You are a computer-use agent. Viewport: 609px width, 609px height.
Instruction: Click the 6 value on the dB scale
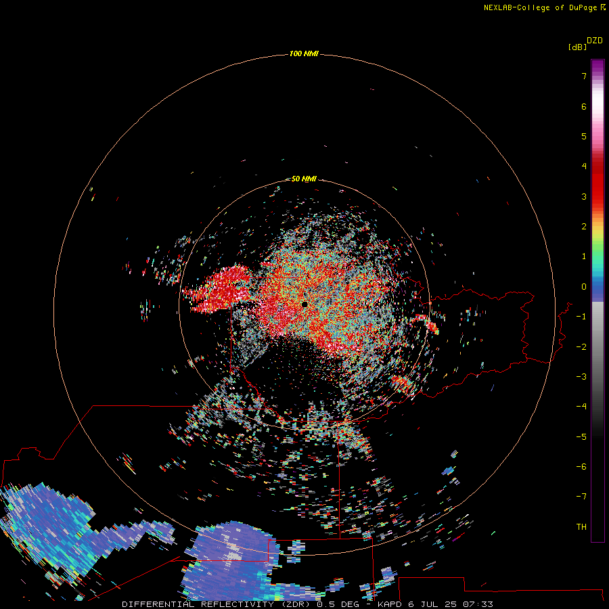(x=584, y=106)
